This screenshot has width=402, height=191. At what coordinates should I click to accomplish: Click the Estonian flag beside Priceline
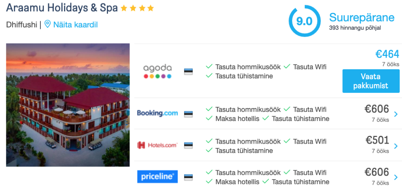point(188,177)
